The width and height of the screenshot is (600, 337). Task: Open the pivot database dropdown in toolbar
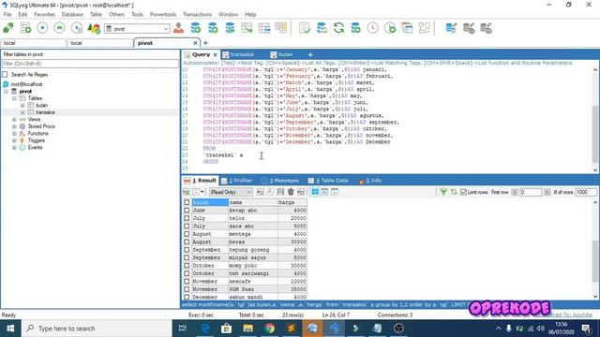pyautogui.click(x=137, y=29)
